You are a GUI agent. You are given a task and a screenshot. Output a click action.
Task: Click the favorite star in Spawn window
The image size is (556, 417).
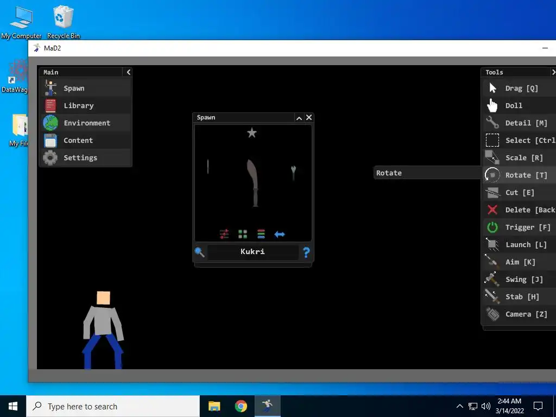click(x=252, y=133)
